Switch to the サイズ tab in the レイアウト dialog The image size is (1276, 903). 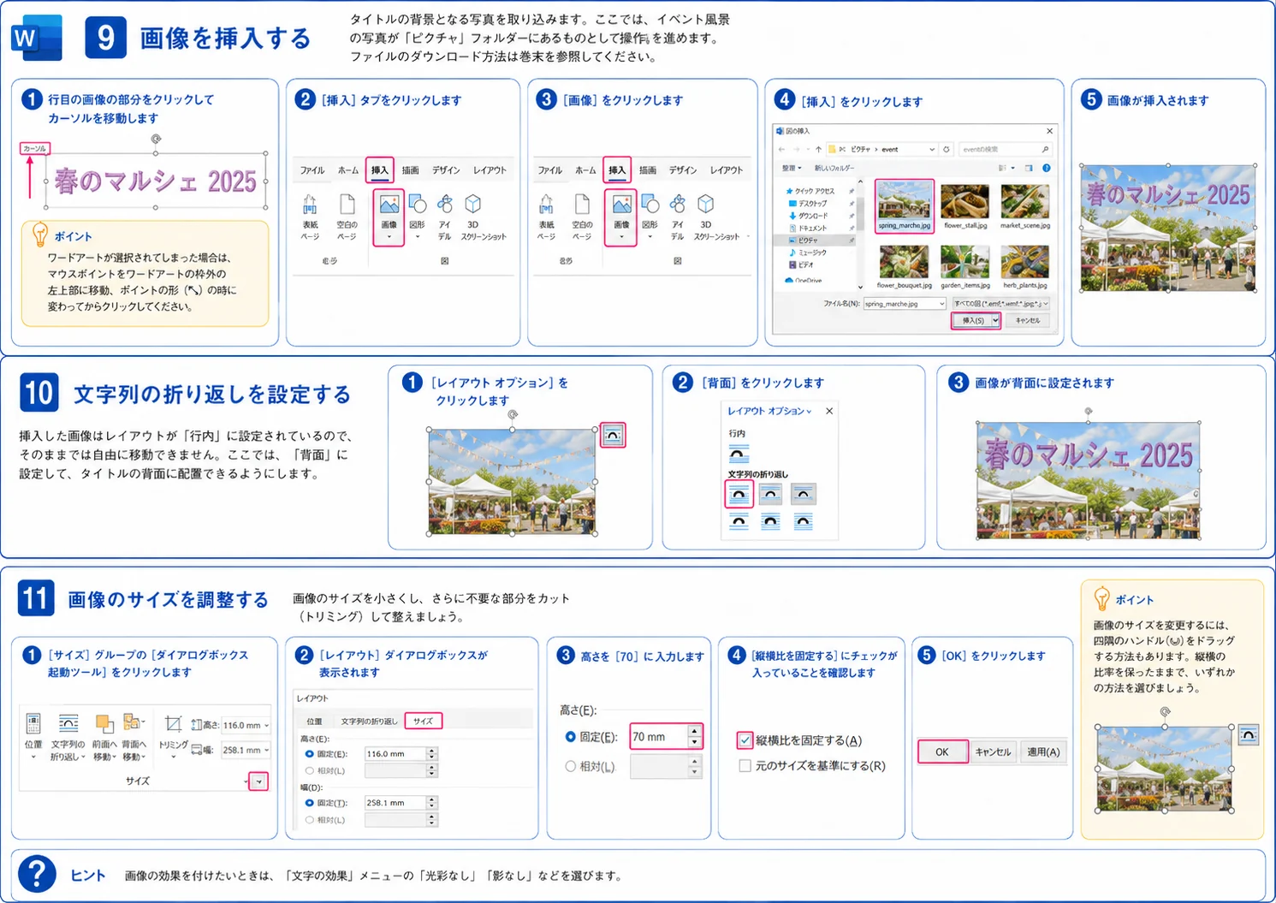pos(423,721)
